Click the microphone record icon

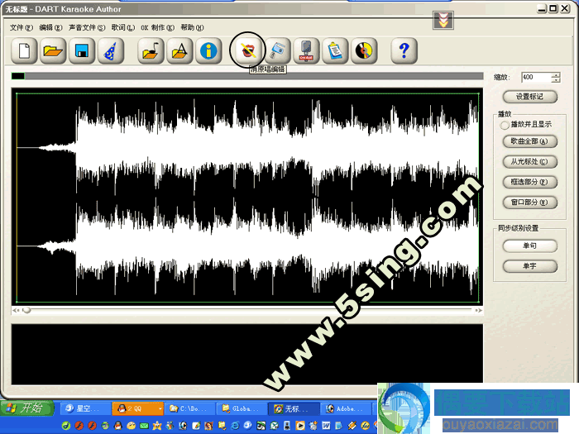[x=306, y=50]
